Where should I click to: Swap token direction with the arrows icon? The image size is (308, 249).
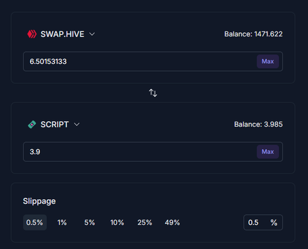153,93
